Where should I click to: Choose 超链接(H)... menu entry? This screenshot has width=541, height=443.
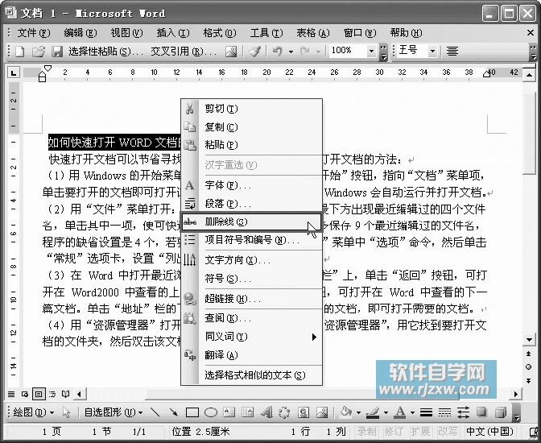[252, 299]
